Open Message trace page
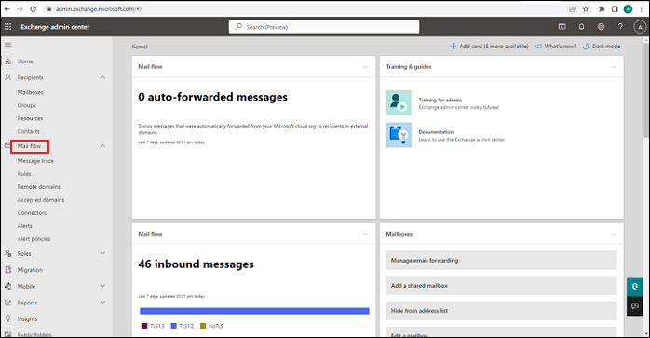Image resolution: width=650 pixels, height=338 pixels. click(35, 161)
